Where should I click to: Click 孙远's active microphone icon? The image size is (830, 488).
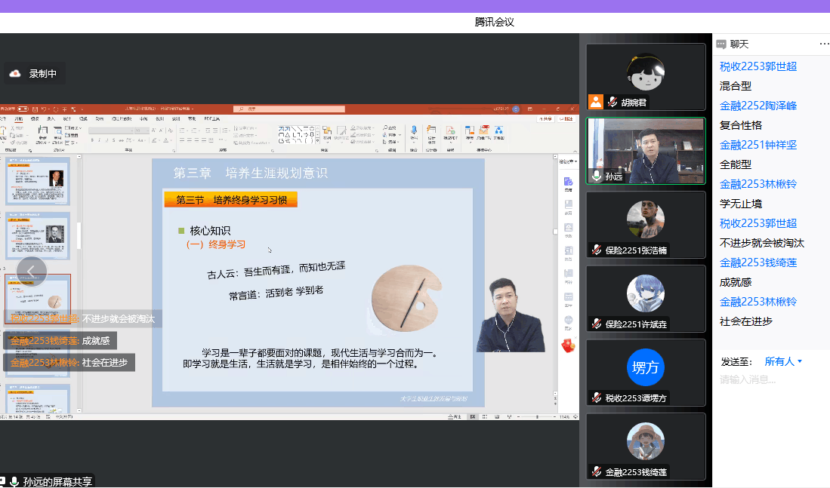597,176
